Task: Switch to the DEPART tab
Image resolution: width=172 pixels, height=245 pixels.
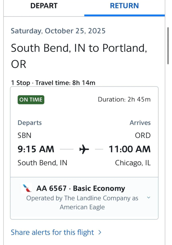Action: click(44, 6)
